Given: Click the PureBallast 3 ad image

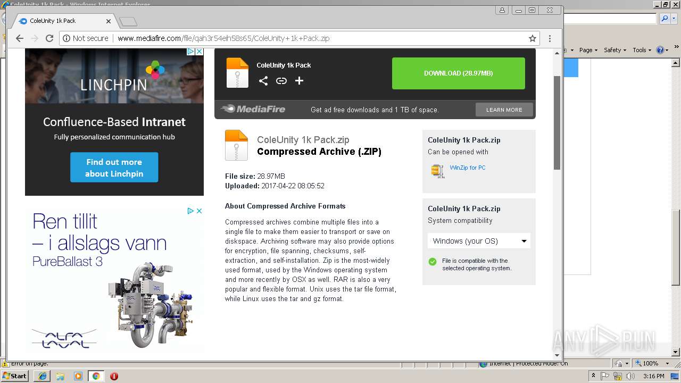Looking at the screenshot, I should coord(114,279).
